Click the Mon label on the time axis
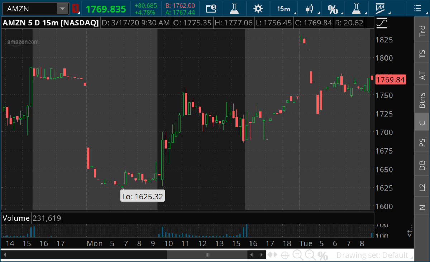 coord(95,243)
